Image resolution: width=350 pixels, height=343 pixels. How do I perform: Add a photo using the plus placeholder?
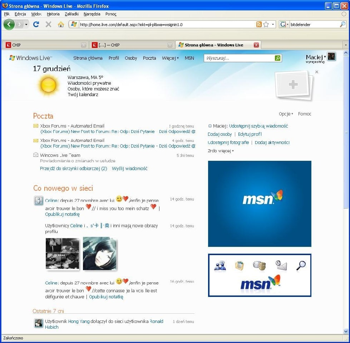(x=293, y=85)
